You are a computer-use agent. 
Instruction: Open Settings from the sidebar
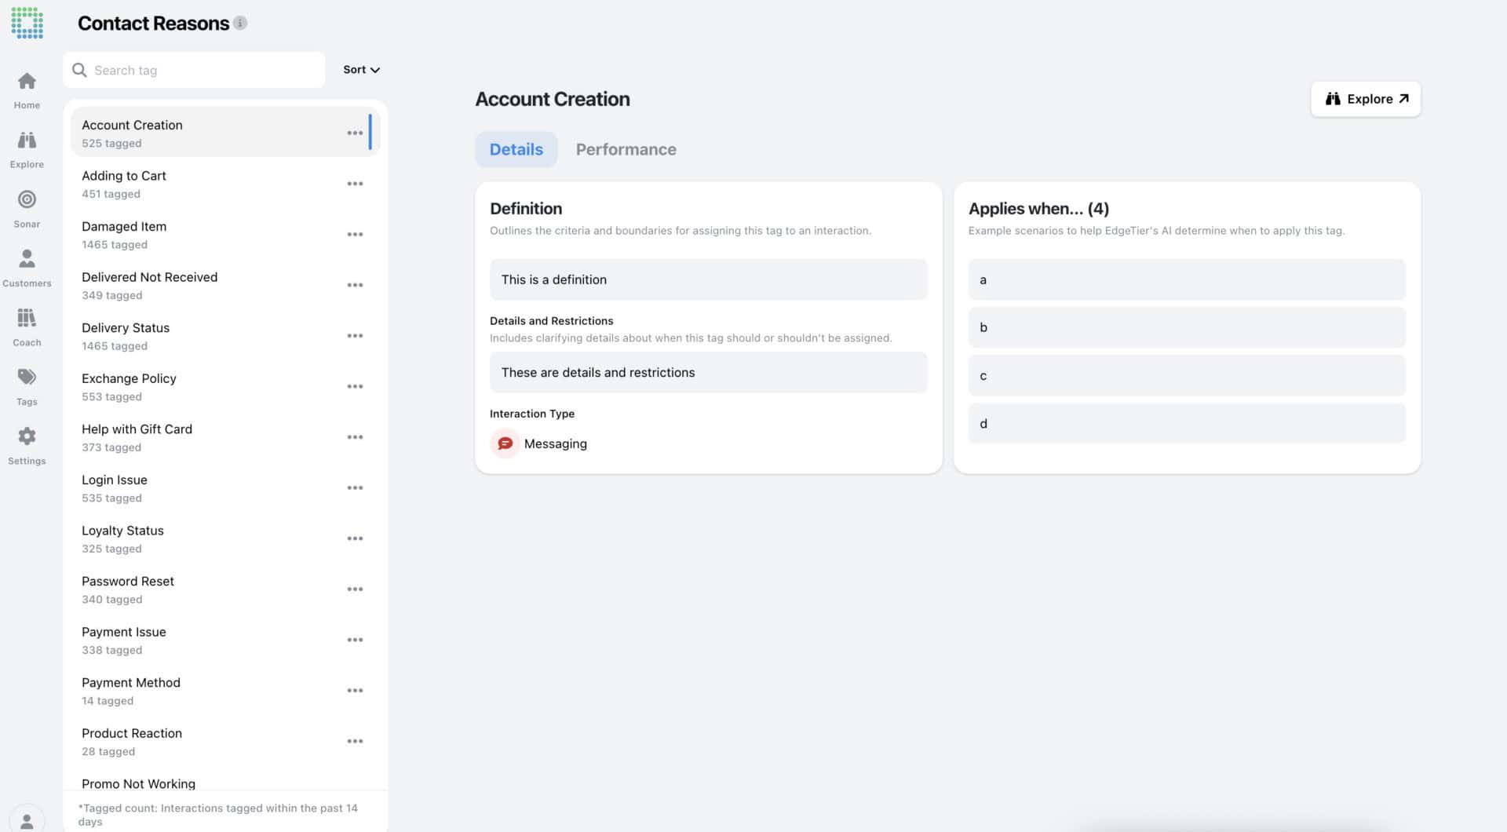(27, 443)
